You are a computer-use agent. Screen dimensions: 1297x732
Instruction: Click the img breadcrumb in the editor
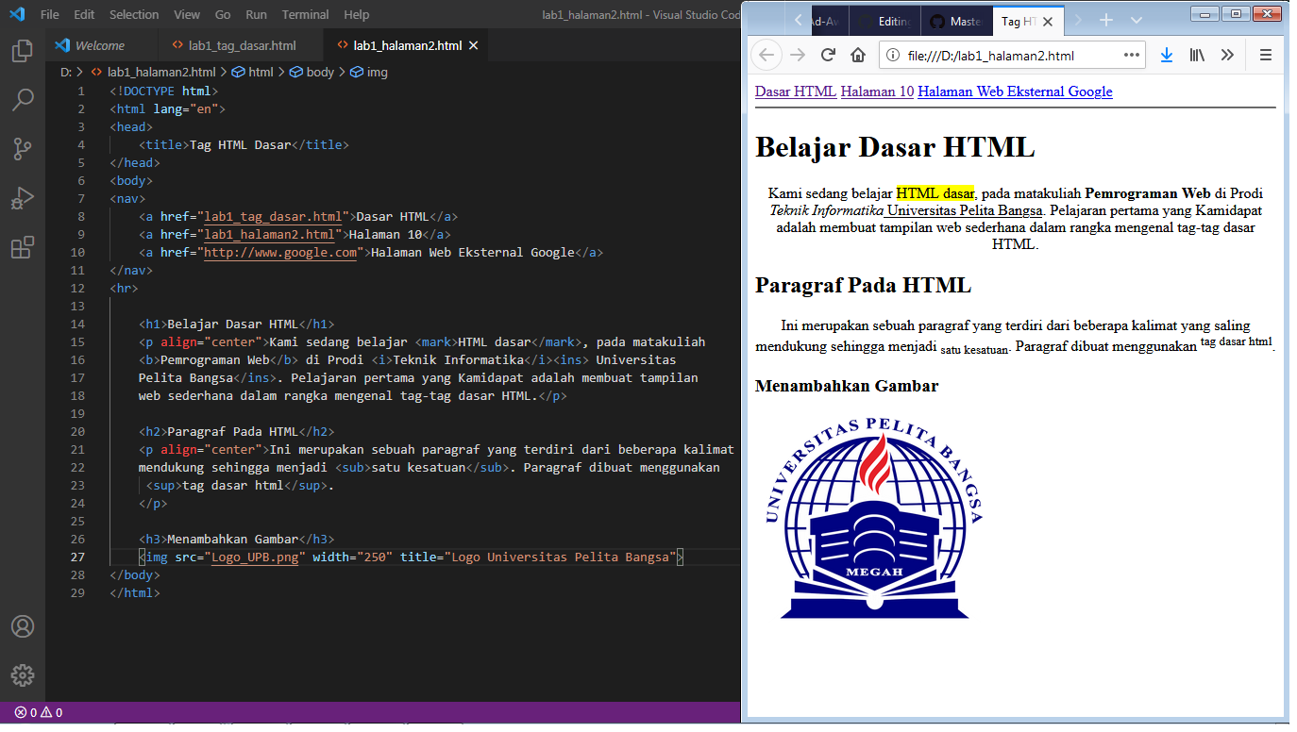click(x=369, y=72)
